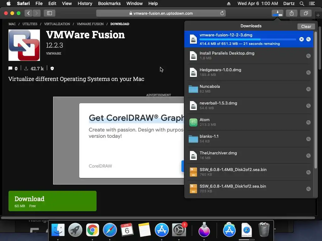Open the Edit menu
This screenshot has height=241, width=322.
[52, 3]
